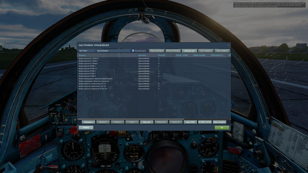Open the Throttle - HOTAS column dropdown arrow
308x173 pixels.
point(190,55)
